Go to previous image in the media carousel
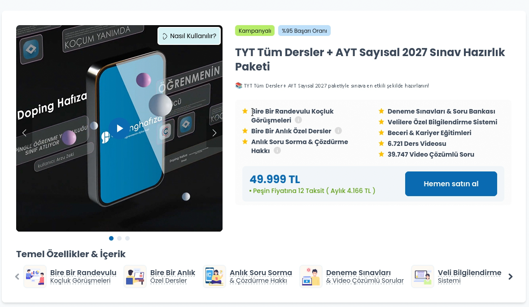The height and width of the screenshot is (307, 529). pos(24,133)
